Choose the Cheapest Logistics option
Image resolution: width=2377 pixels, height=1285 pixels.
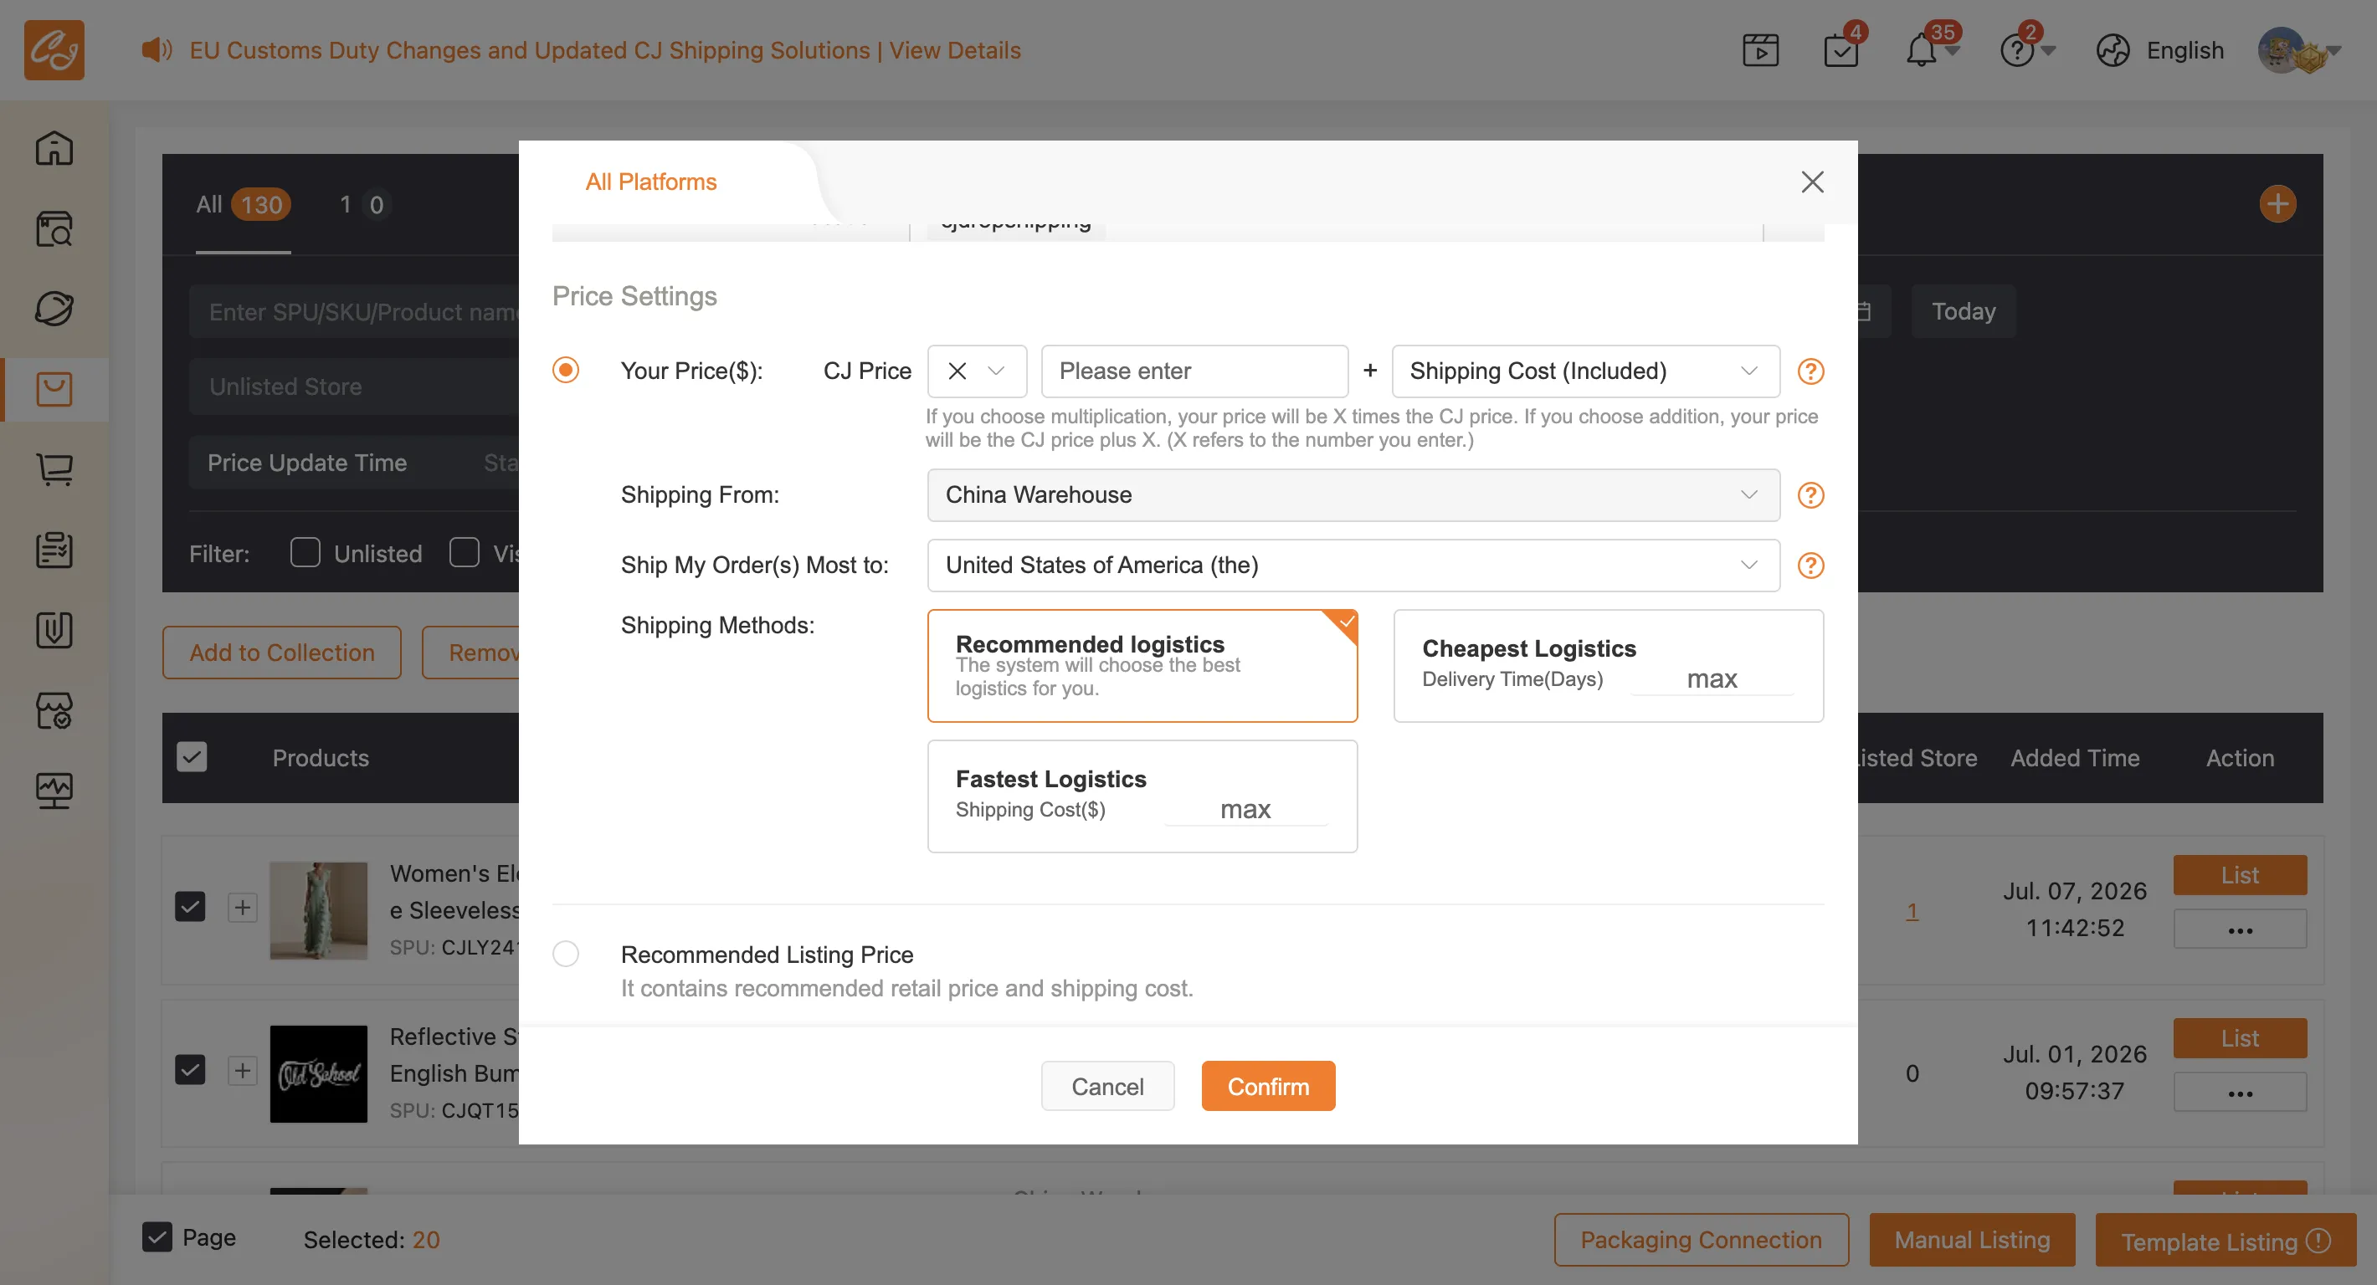tap(1608, 665)
